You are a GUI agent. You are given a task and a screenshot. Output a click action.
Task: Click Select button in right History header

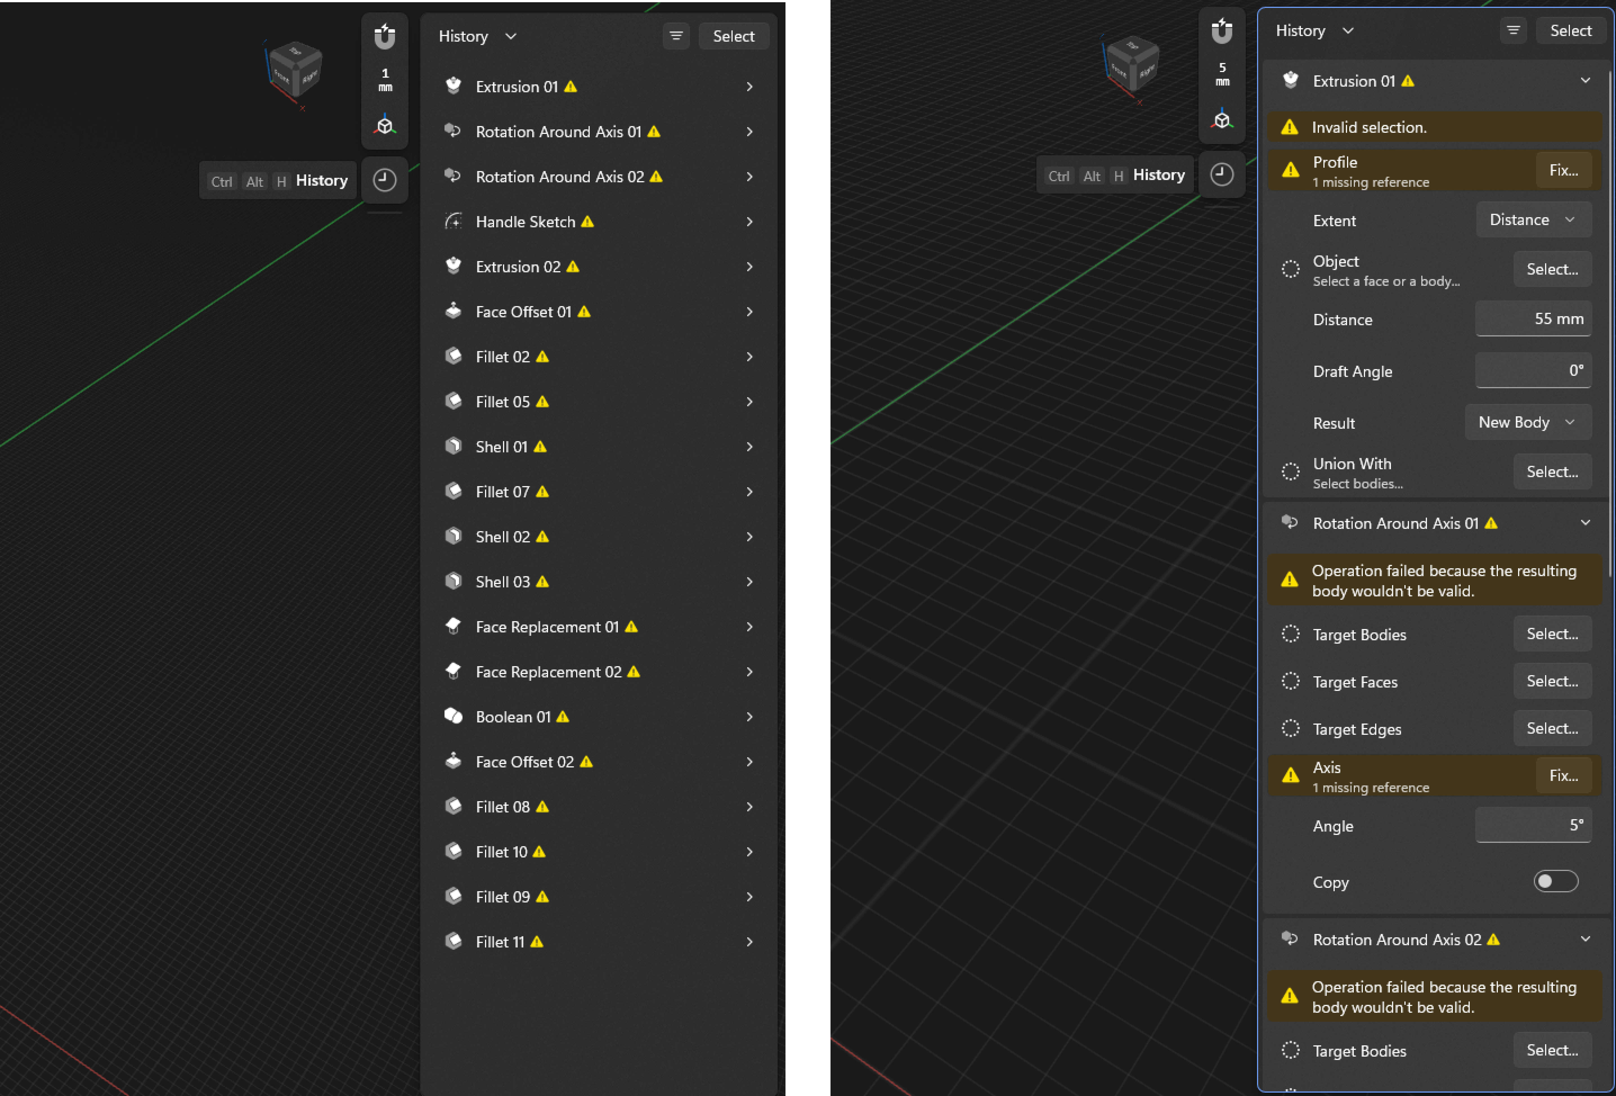coord(1570,31)
